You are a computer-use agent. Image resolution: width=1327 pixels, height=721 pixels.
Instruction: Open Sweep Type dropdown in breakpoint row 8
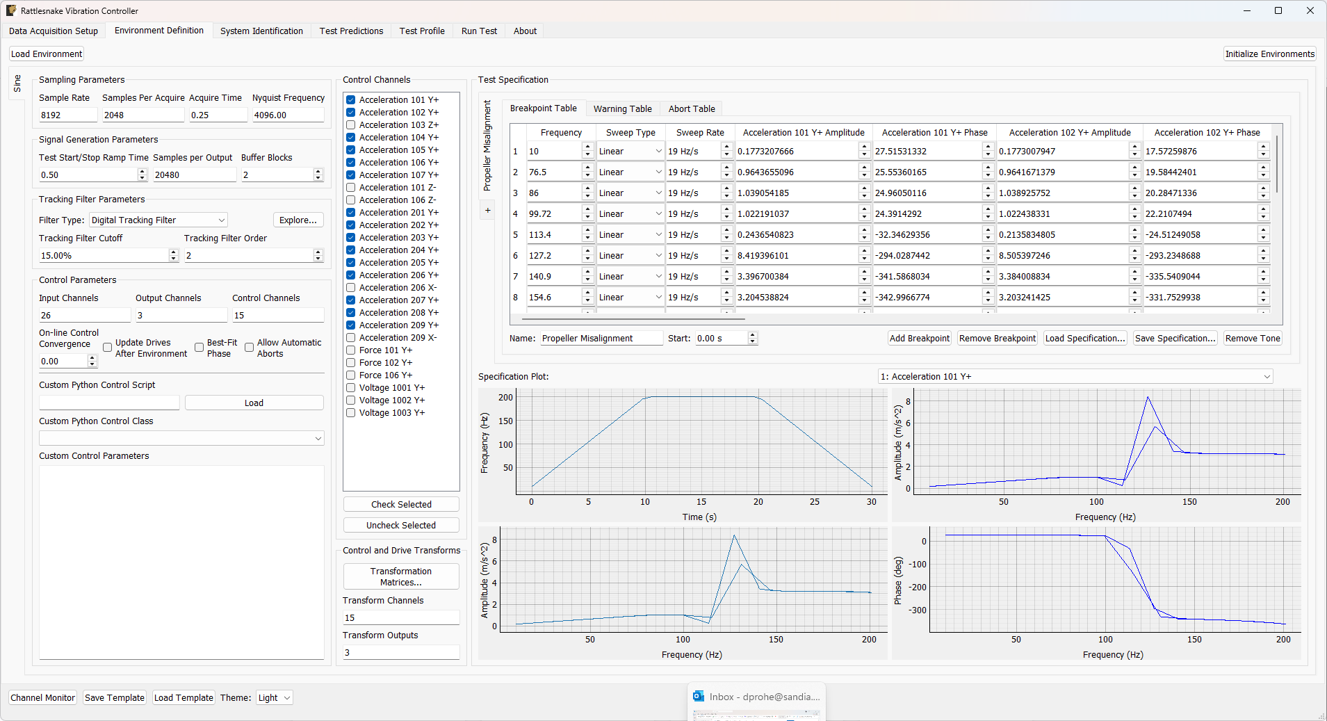tap(630, 298)
